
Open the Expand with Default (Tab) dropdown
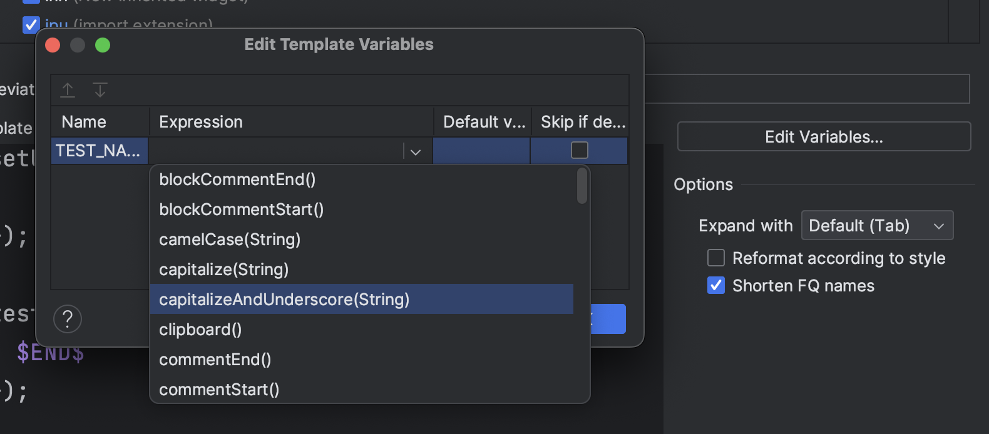coord(877,225)
